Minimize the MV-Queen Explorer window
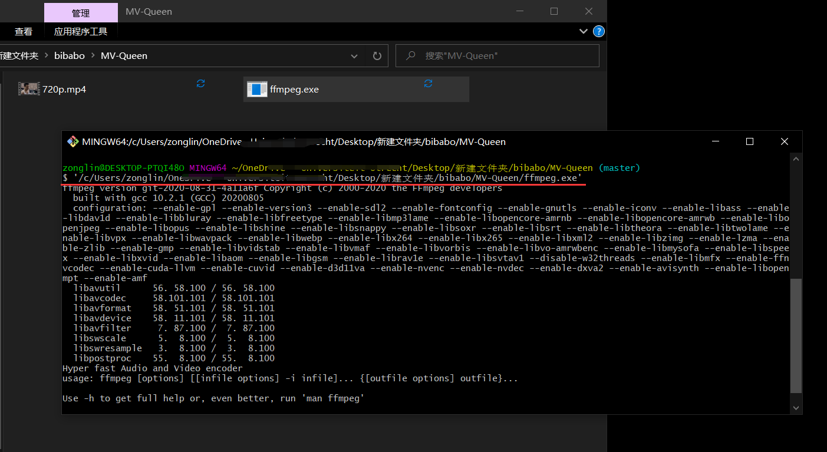Screen dimensions: 827x452 click(519, 11)
